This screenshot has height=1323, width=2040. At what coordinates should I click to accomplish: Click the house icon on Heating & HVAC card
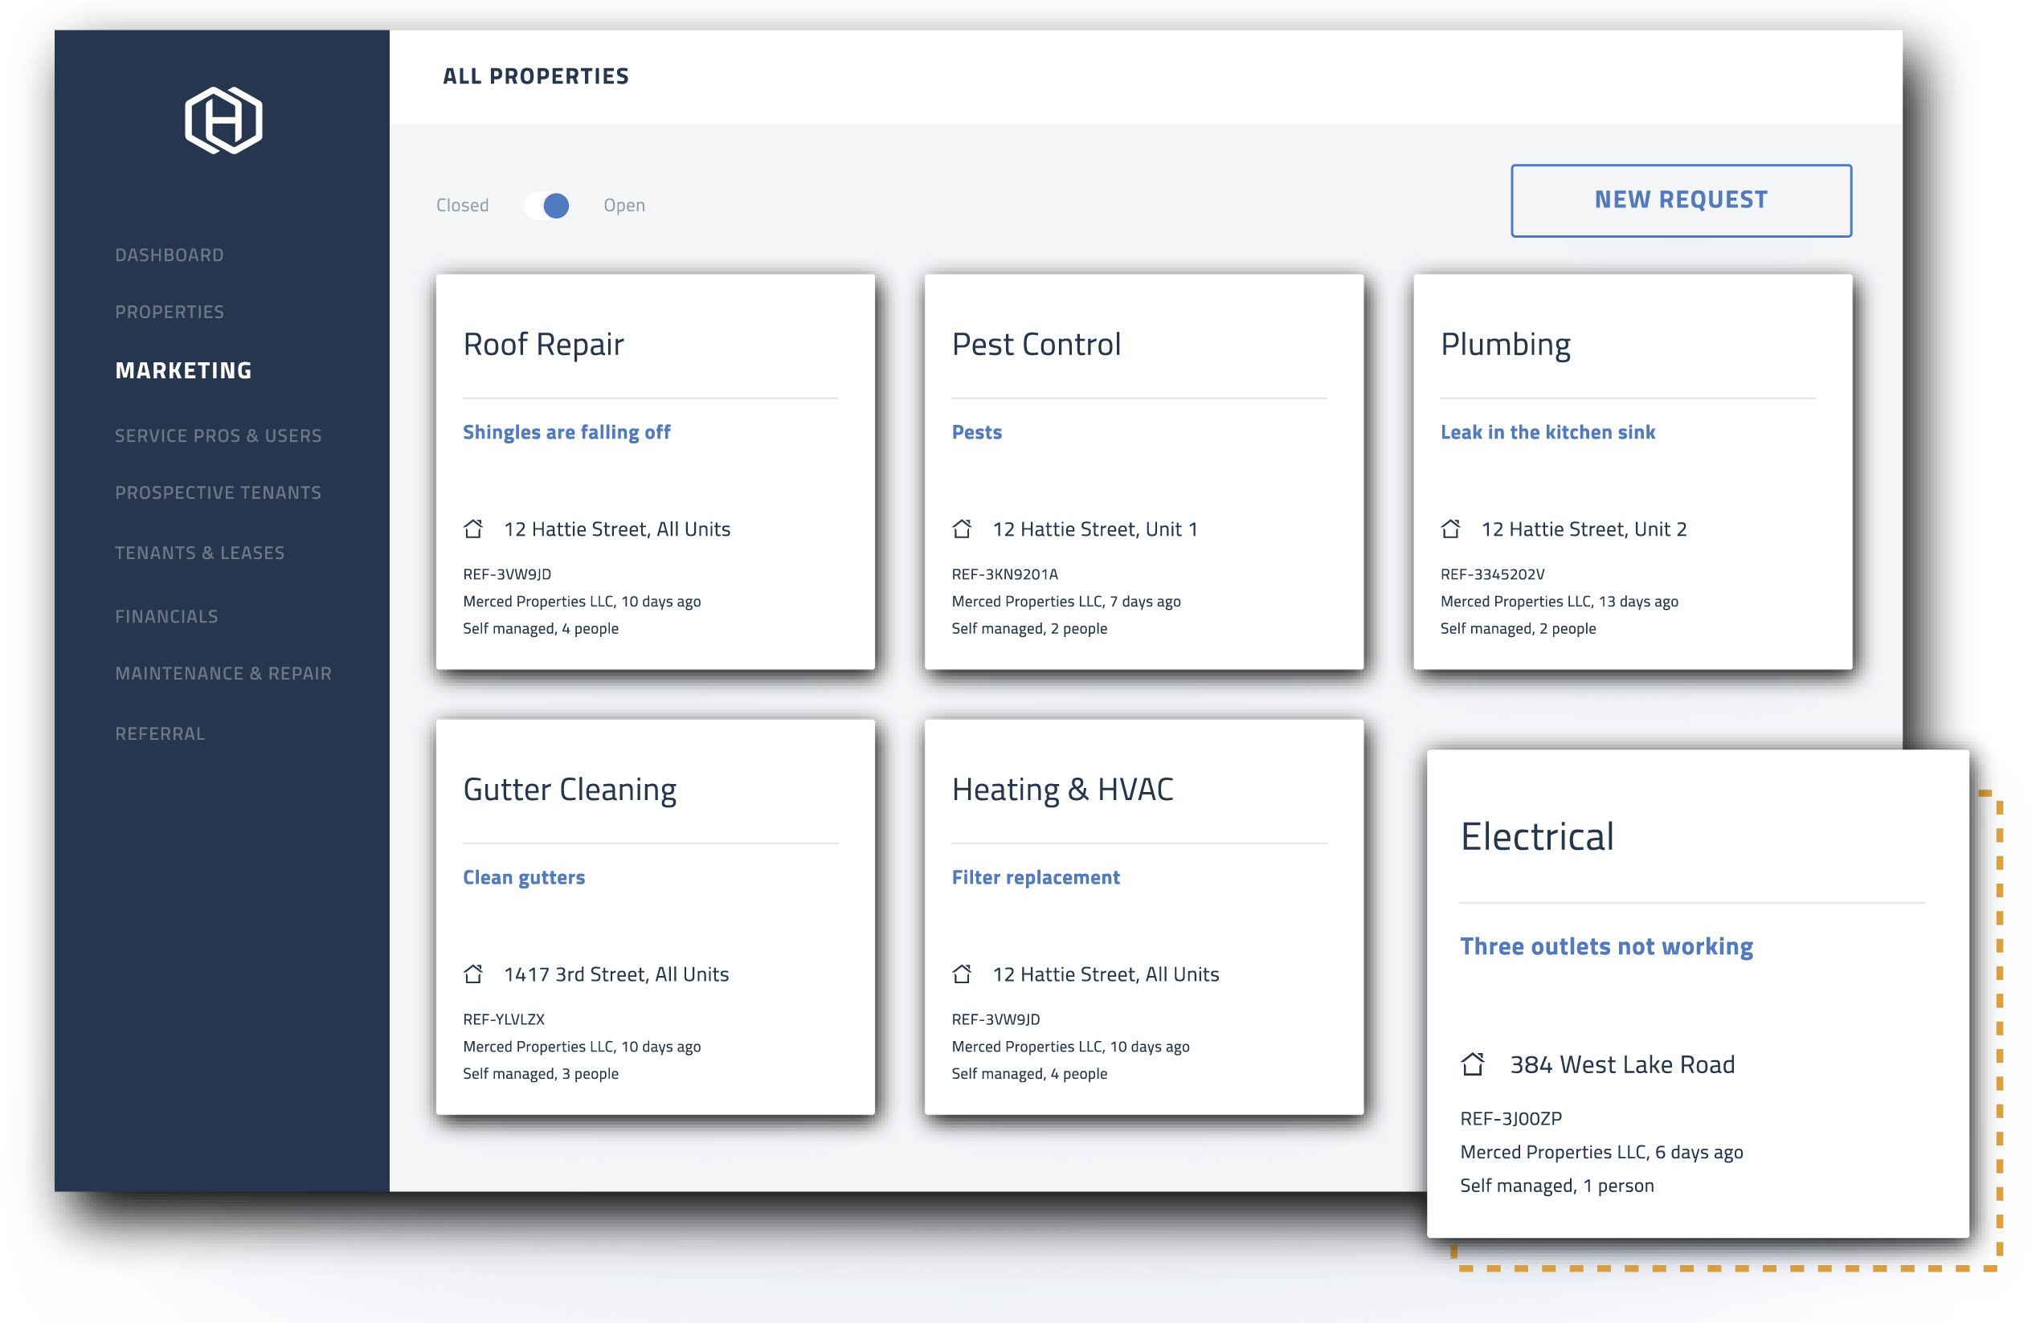click(x=963, y=974)
